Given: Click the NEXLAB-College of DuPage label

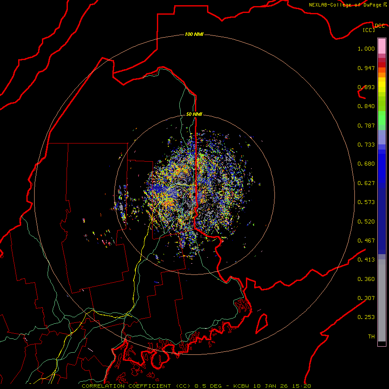Looking at the screenshot, I should click(x=345, y=5).
